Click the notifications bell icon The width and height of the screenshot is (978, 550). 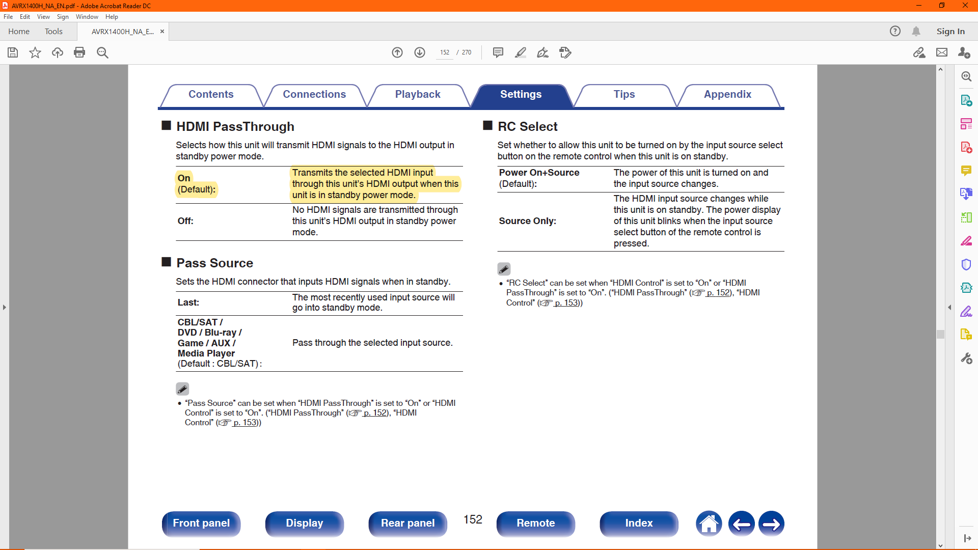click(916, 31)
